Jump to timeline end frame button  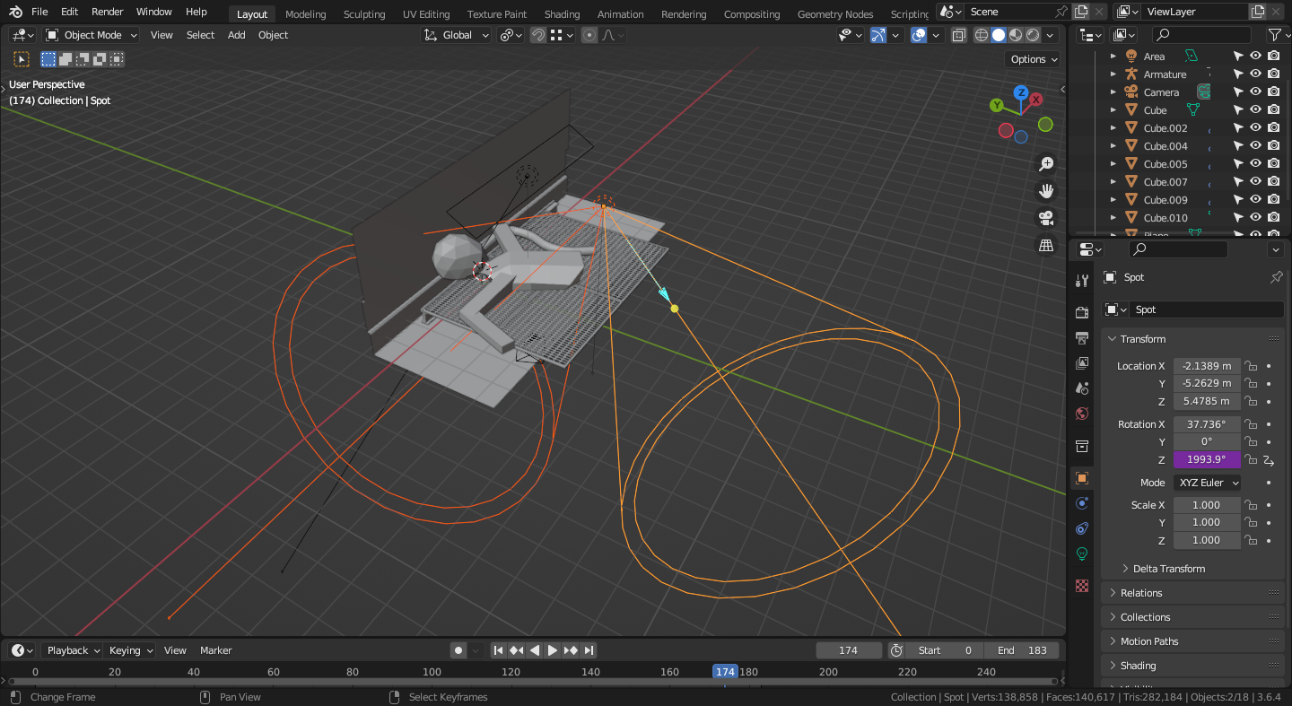pos(589,650)
